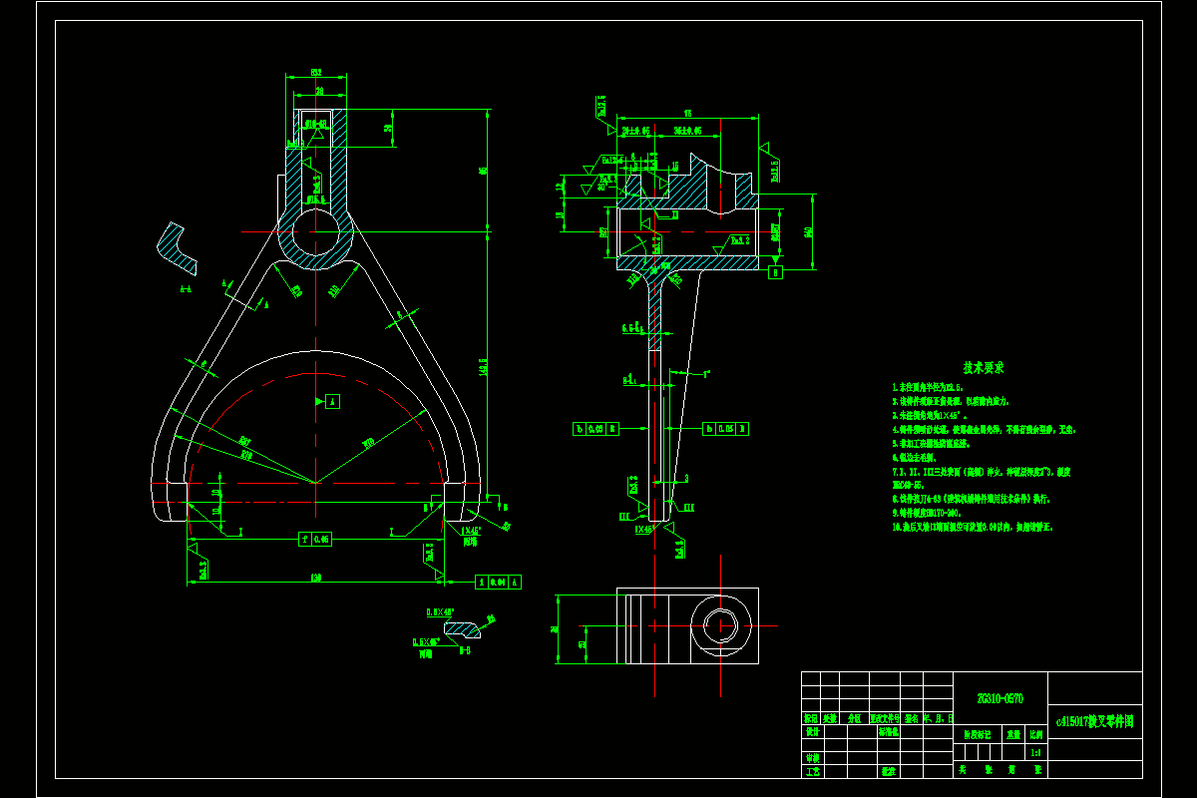The width and height of the screenshot is (1197, 798).
Task: Select the 签名 header cell
Action: pyautogui.click(x=912, y=718)
